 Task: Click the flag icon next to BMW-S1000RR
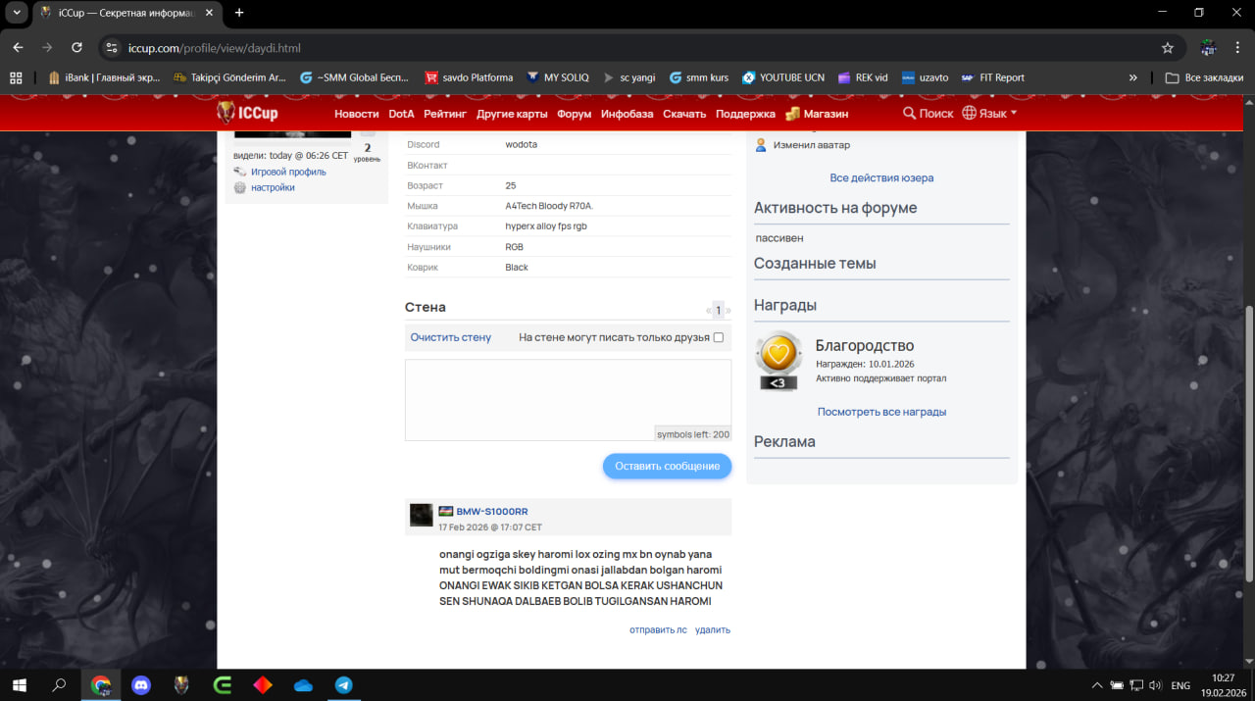pyautogui.click(x=445, y=512)
